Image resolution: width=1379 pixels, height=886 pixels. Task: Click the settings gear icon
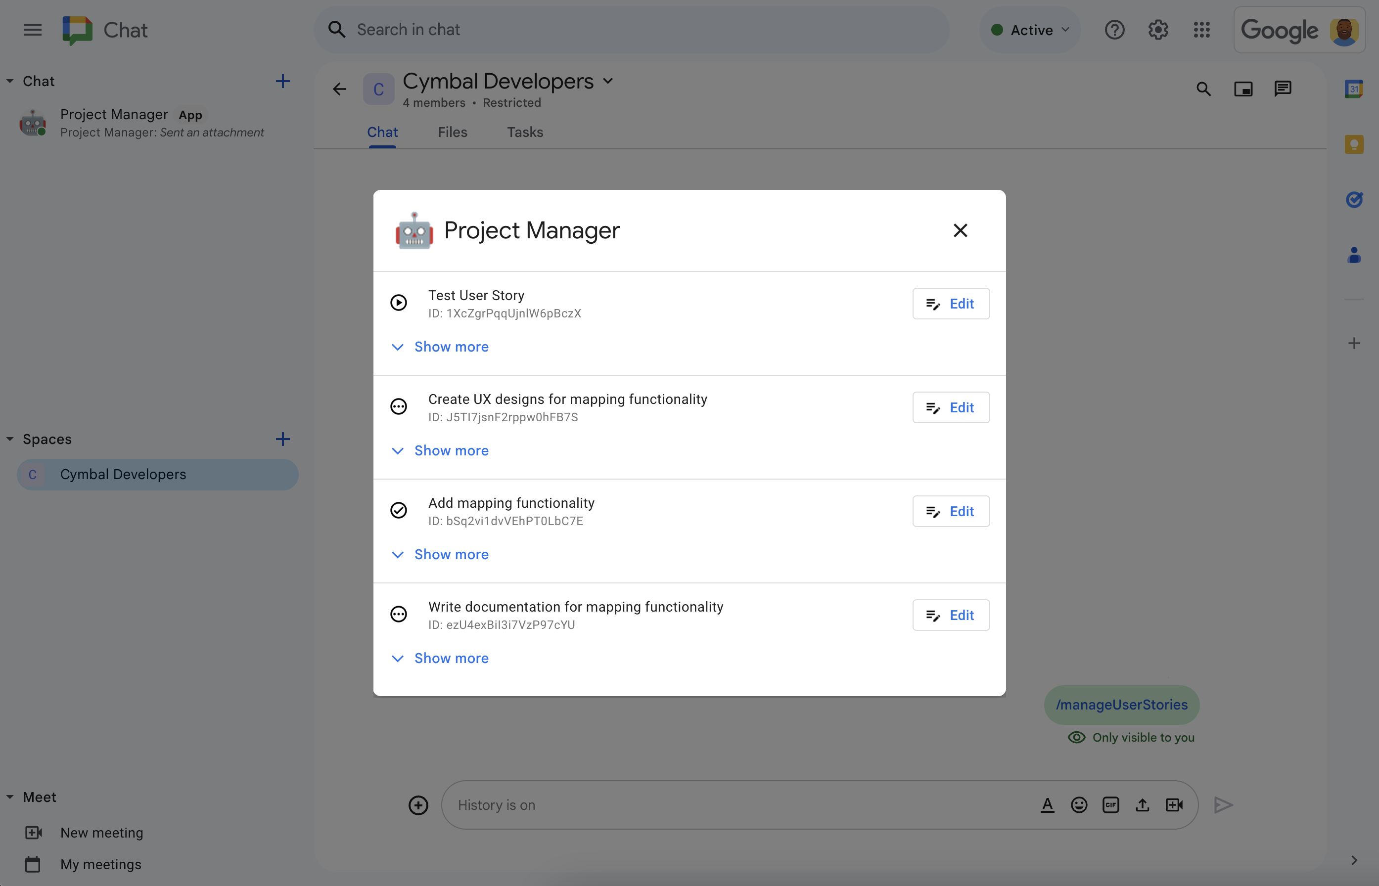coord(1159,29)
